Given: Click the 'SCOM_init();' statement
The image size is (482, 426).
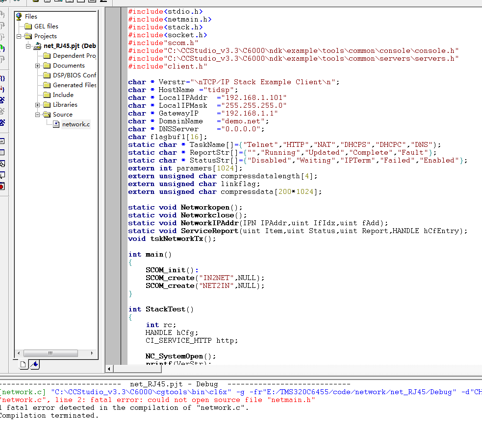Looking at the screenshot, I should (172, 270).
